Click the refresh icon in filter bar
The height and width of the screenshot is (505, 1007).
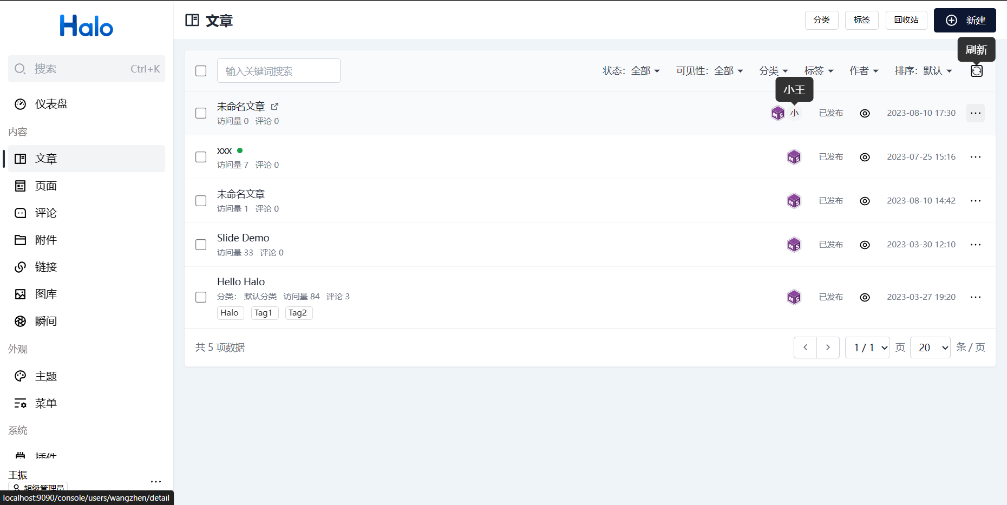coord(976,71)
